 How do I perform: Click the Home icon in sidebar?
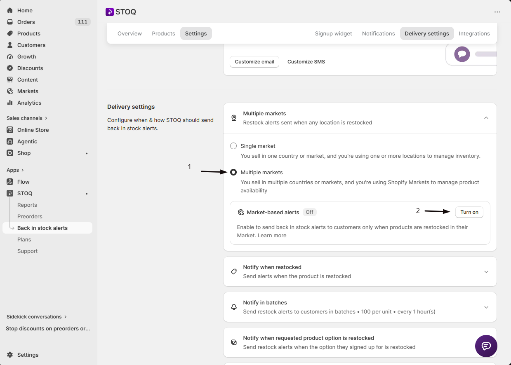[x=10, y=10]
